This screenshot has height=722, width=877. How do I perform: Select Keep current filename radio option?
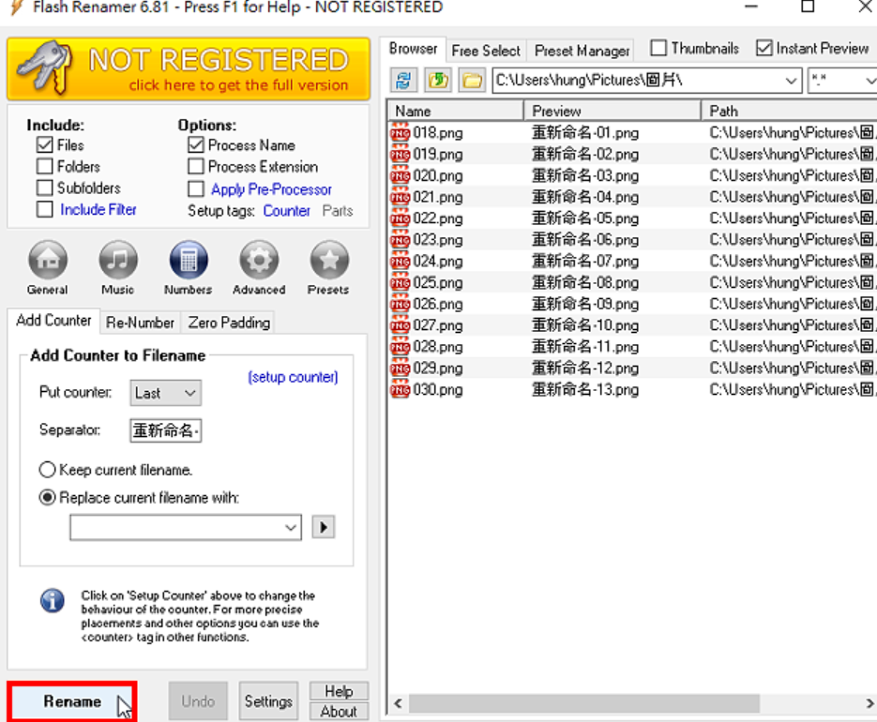click(x=48, y=470)
